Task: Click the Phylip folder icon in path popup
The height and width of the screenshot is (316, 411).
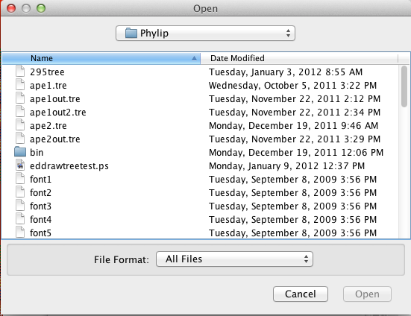Action: 131,34
